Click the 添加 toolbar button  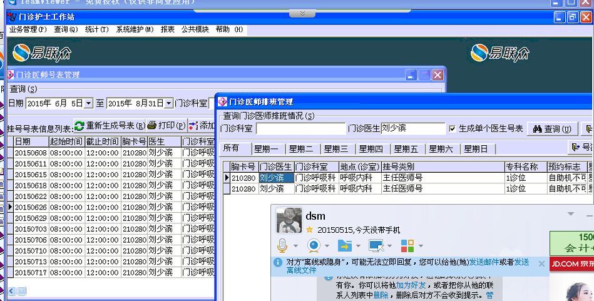(202, 125)
